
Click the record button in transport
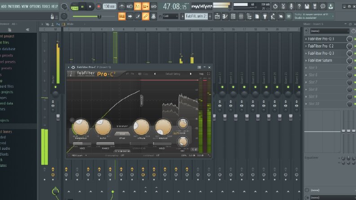(98, 7)
